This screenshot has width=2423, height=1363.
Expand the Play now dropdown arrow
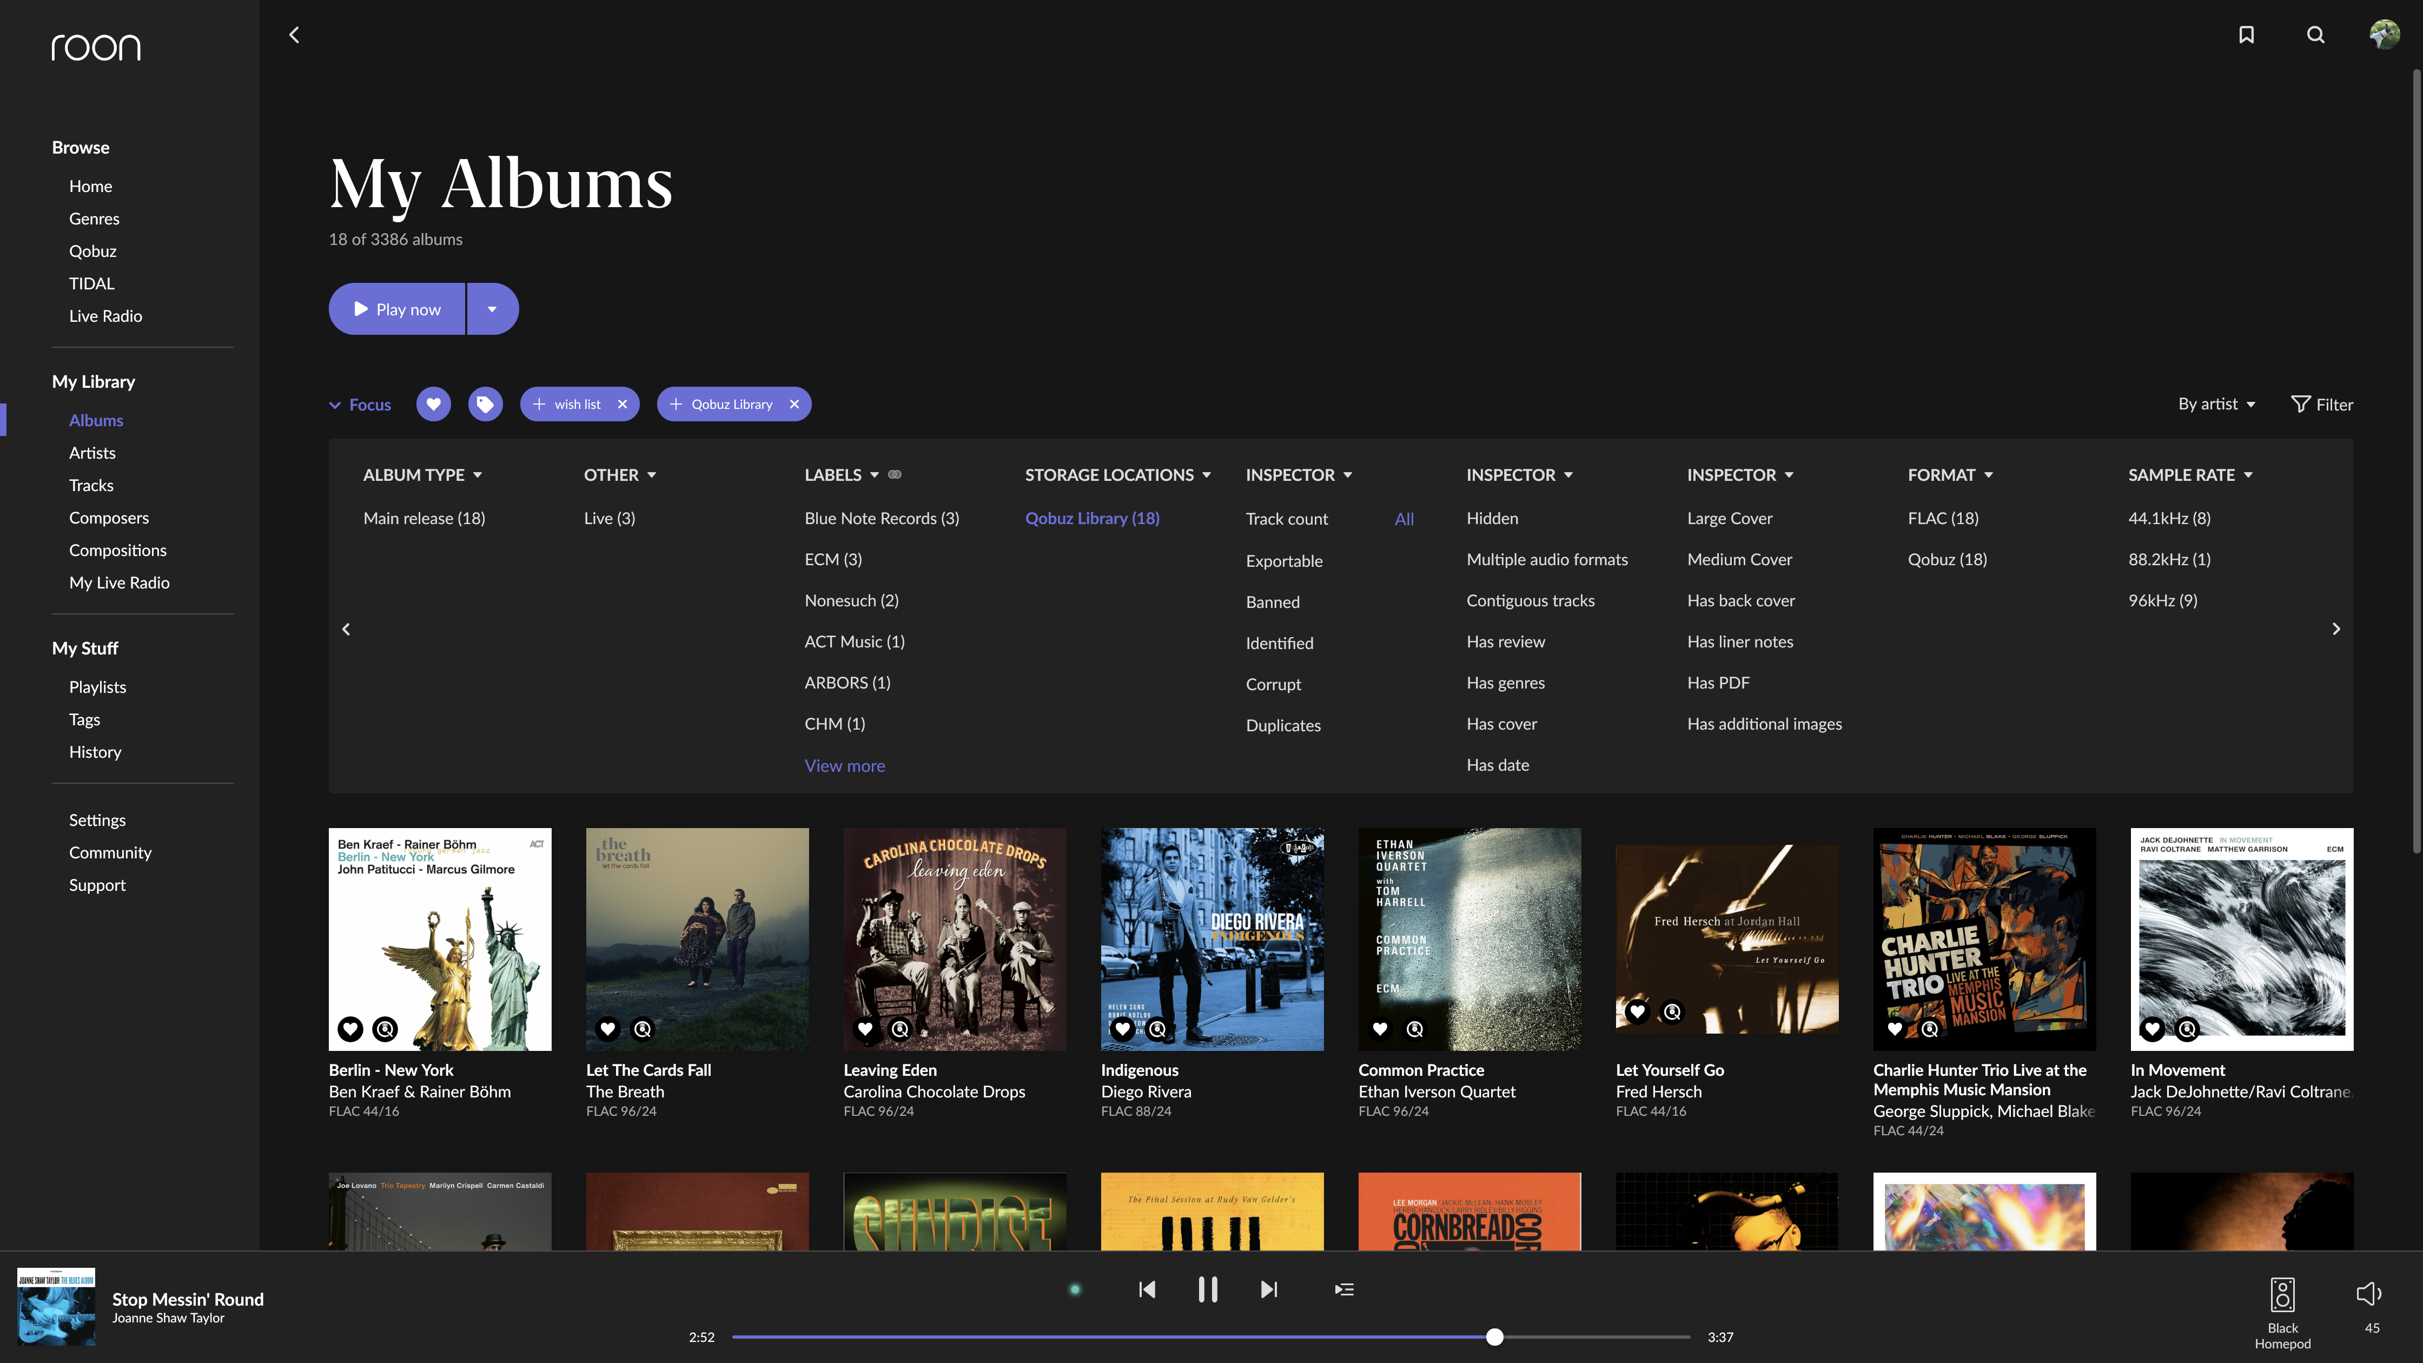coord(492,309)
